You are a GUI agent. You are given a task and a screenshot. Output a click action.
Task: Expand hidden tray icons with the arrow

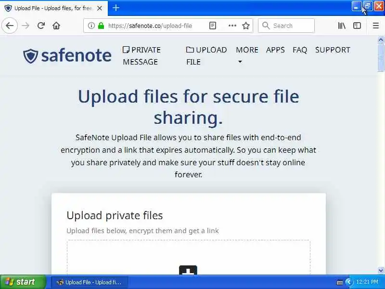tap(348, 282)
